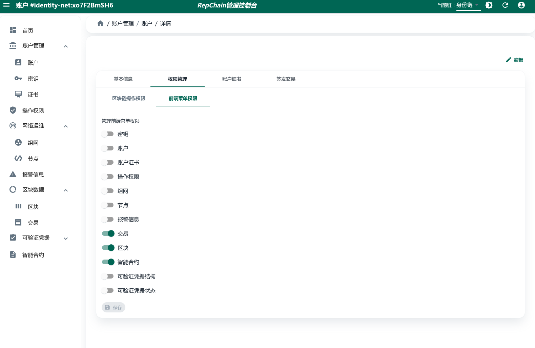
Task: Click the 可验证凭据 clipboard check icon
Action: pyautogui.click(x=13, y=238)
